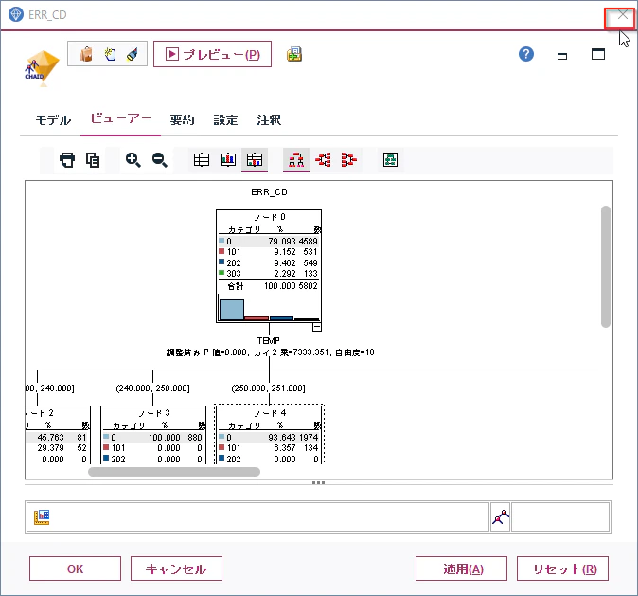The image size is (638, 596).
Task: Open help via blue question mark
Action: [526, 54]
